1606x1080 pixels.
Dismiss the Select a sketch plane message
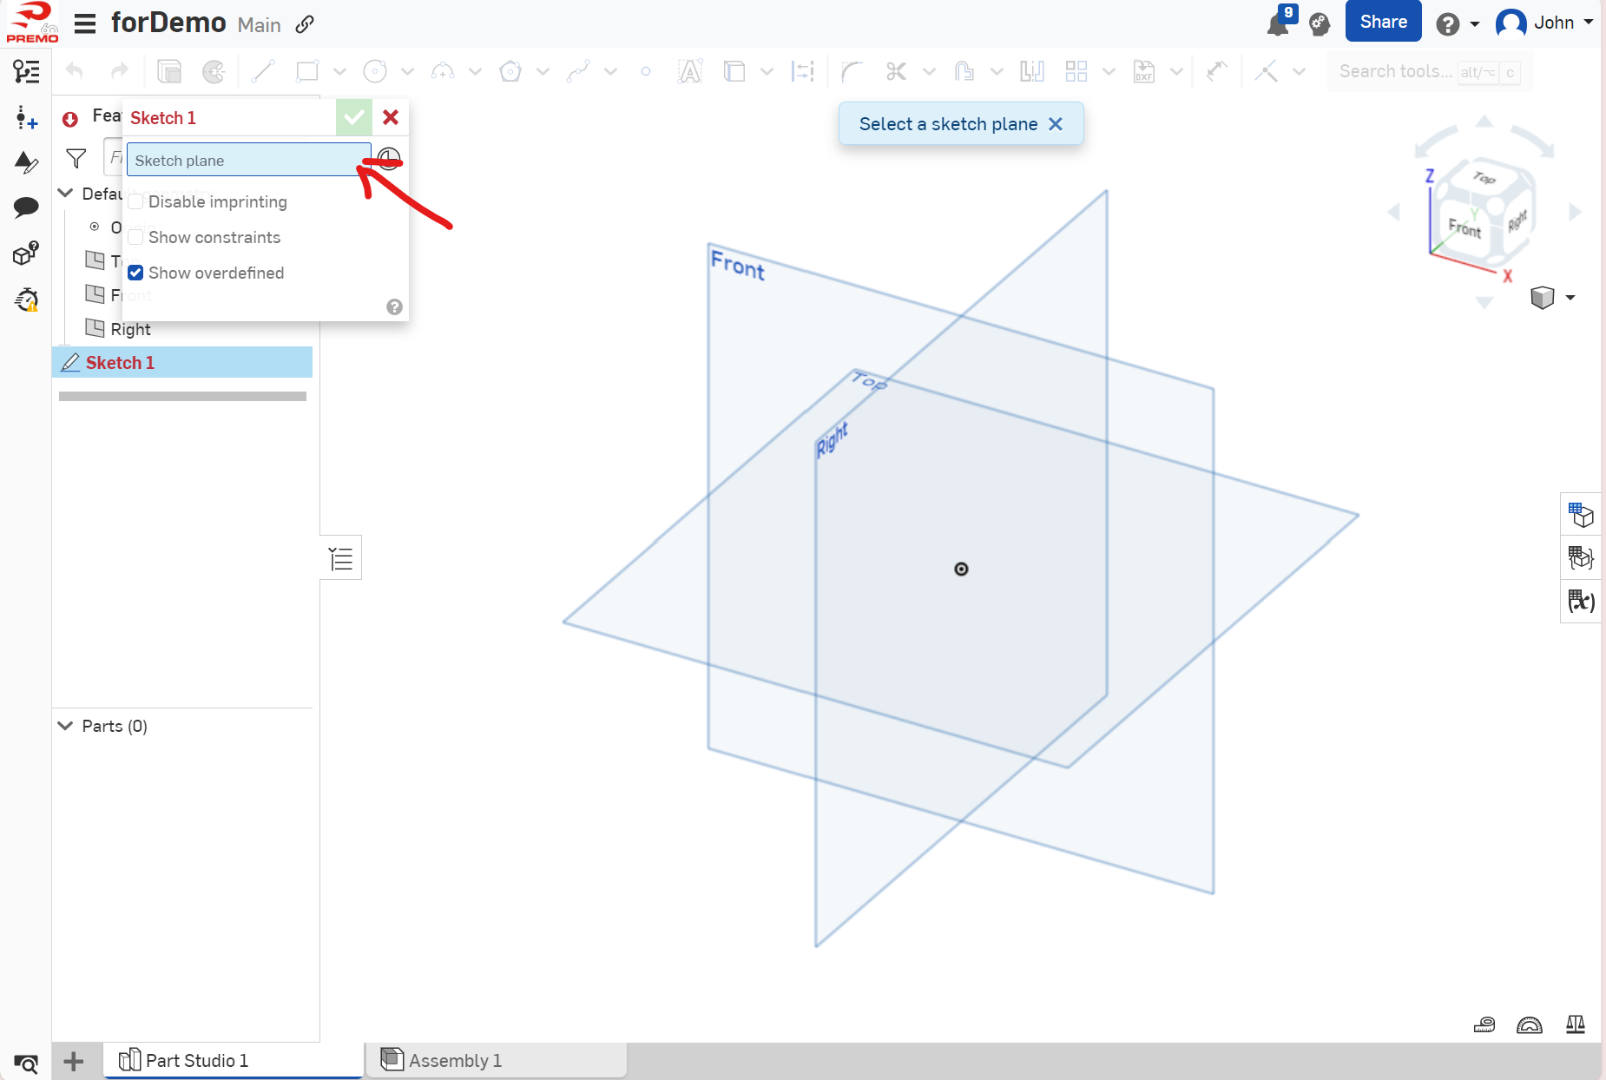tap(1056, 124)
